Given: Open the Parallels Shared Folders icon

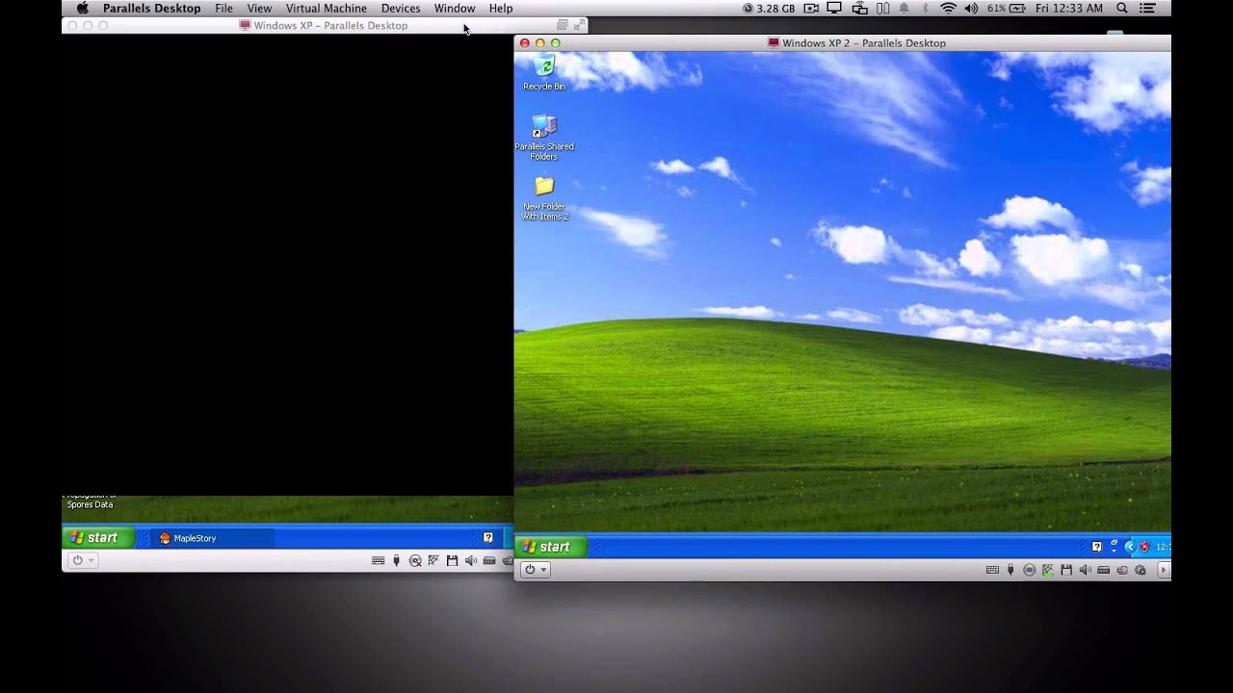Looking at the screenshot, I should [544, 137].
